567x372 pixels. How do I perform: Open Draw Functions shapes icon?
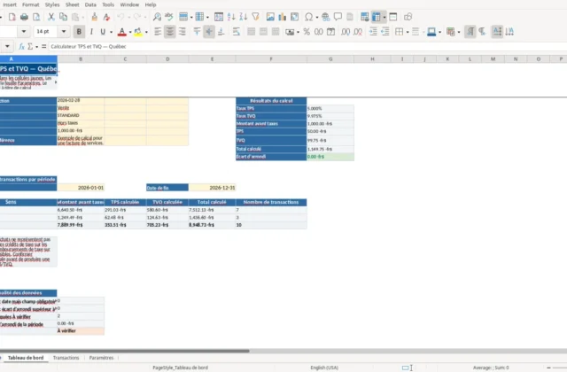[x=408, y=17]
